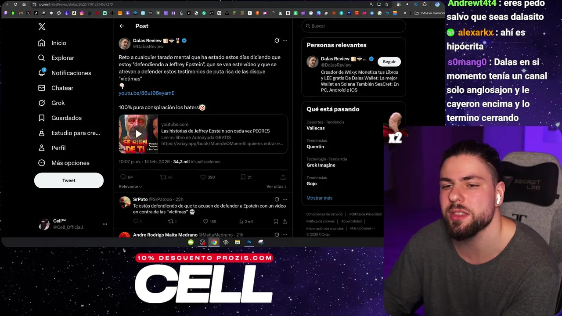Expand Más opciones menu
562x316 pixels.
[64, 163]
